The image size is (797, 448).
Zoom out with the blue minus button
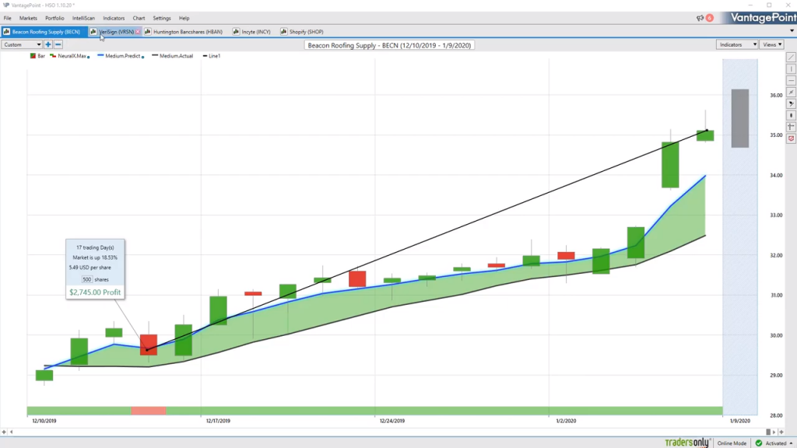pos(58,44)
